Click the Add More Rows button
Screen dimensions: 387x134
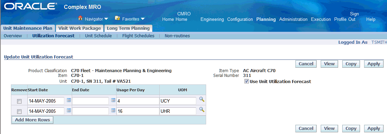(x=32, y=120)
